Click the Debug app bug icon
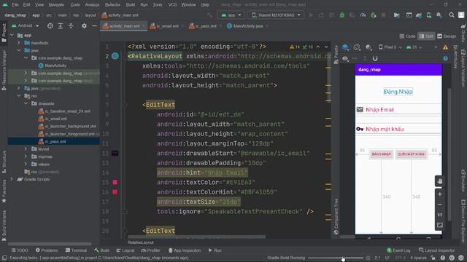 click(342, 15)
